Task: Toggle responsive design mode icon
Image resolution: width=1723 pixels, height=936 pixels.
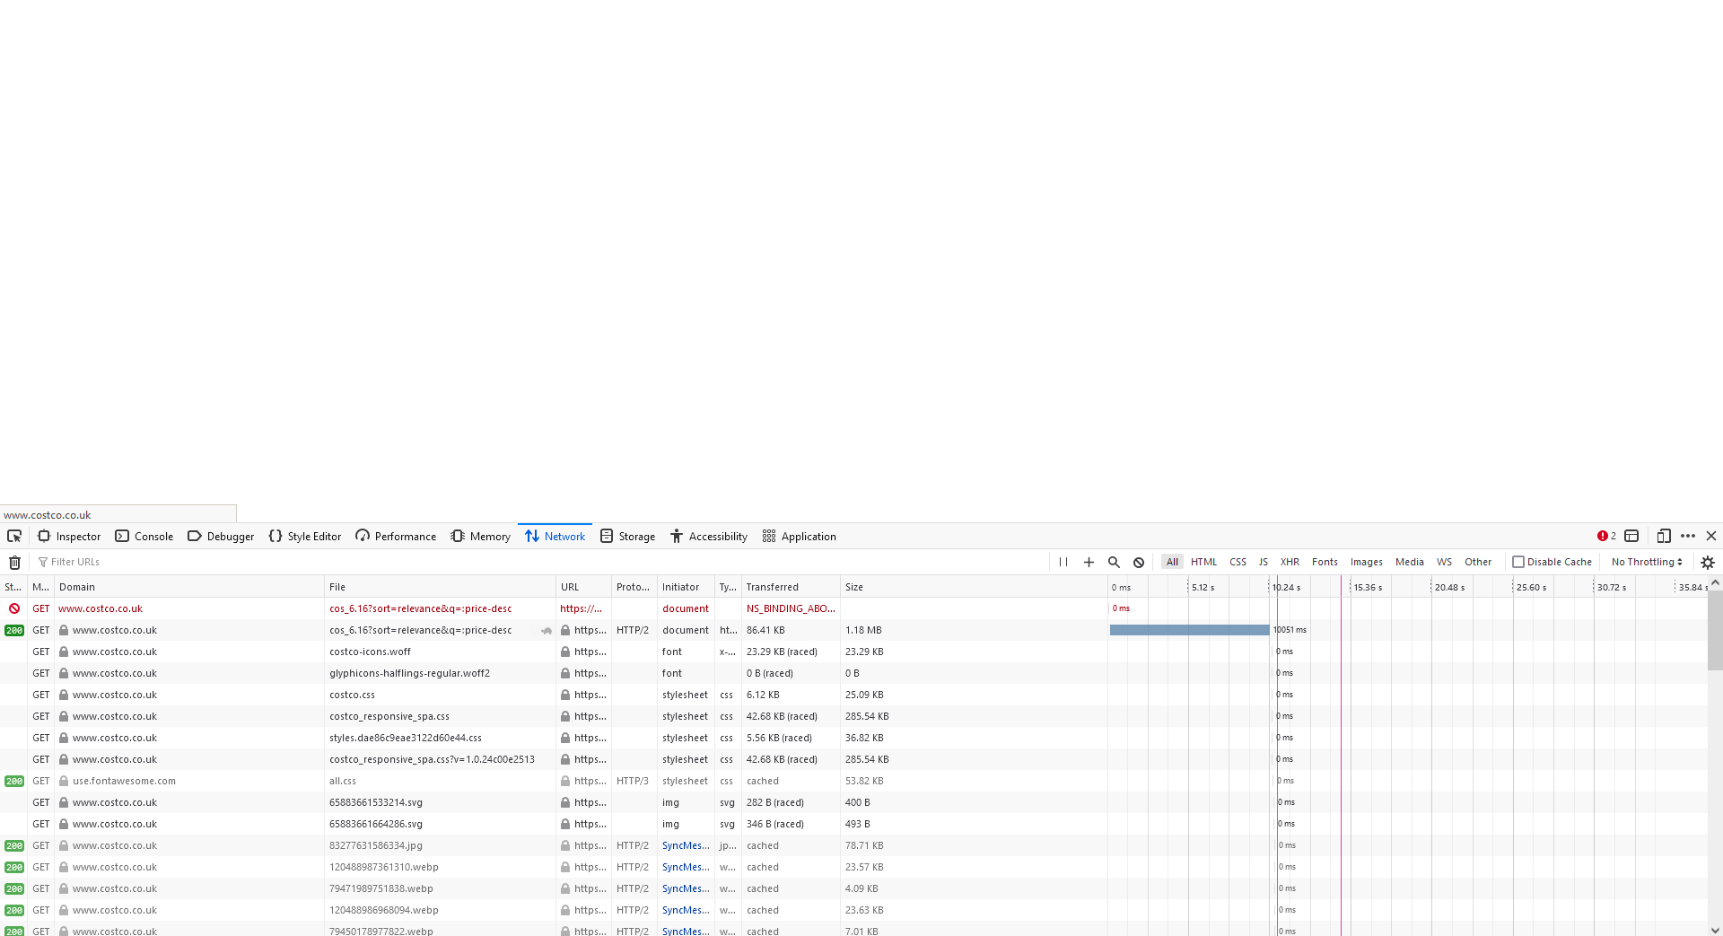Action: tap(1664, 536)
